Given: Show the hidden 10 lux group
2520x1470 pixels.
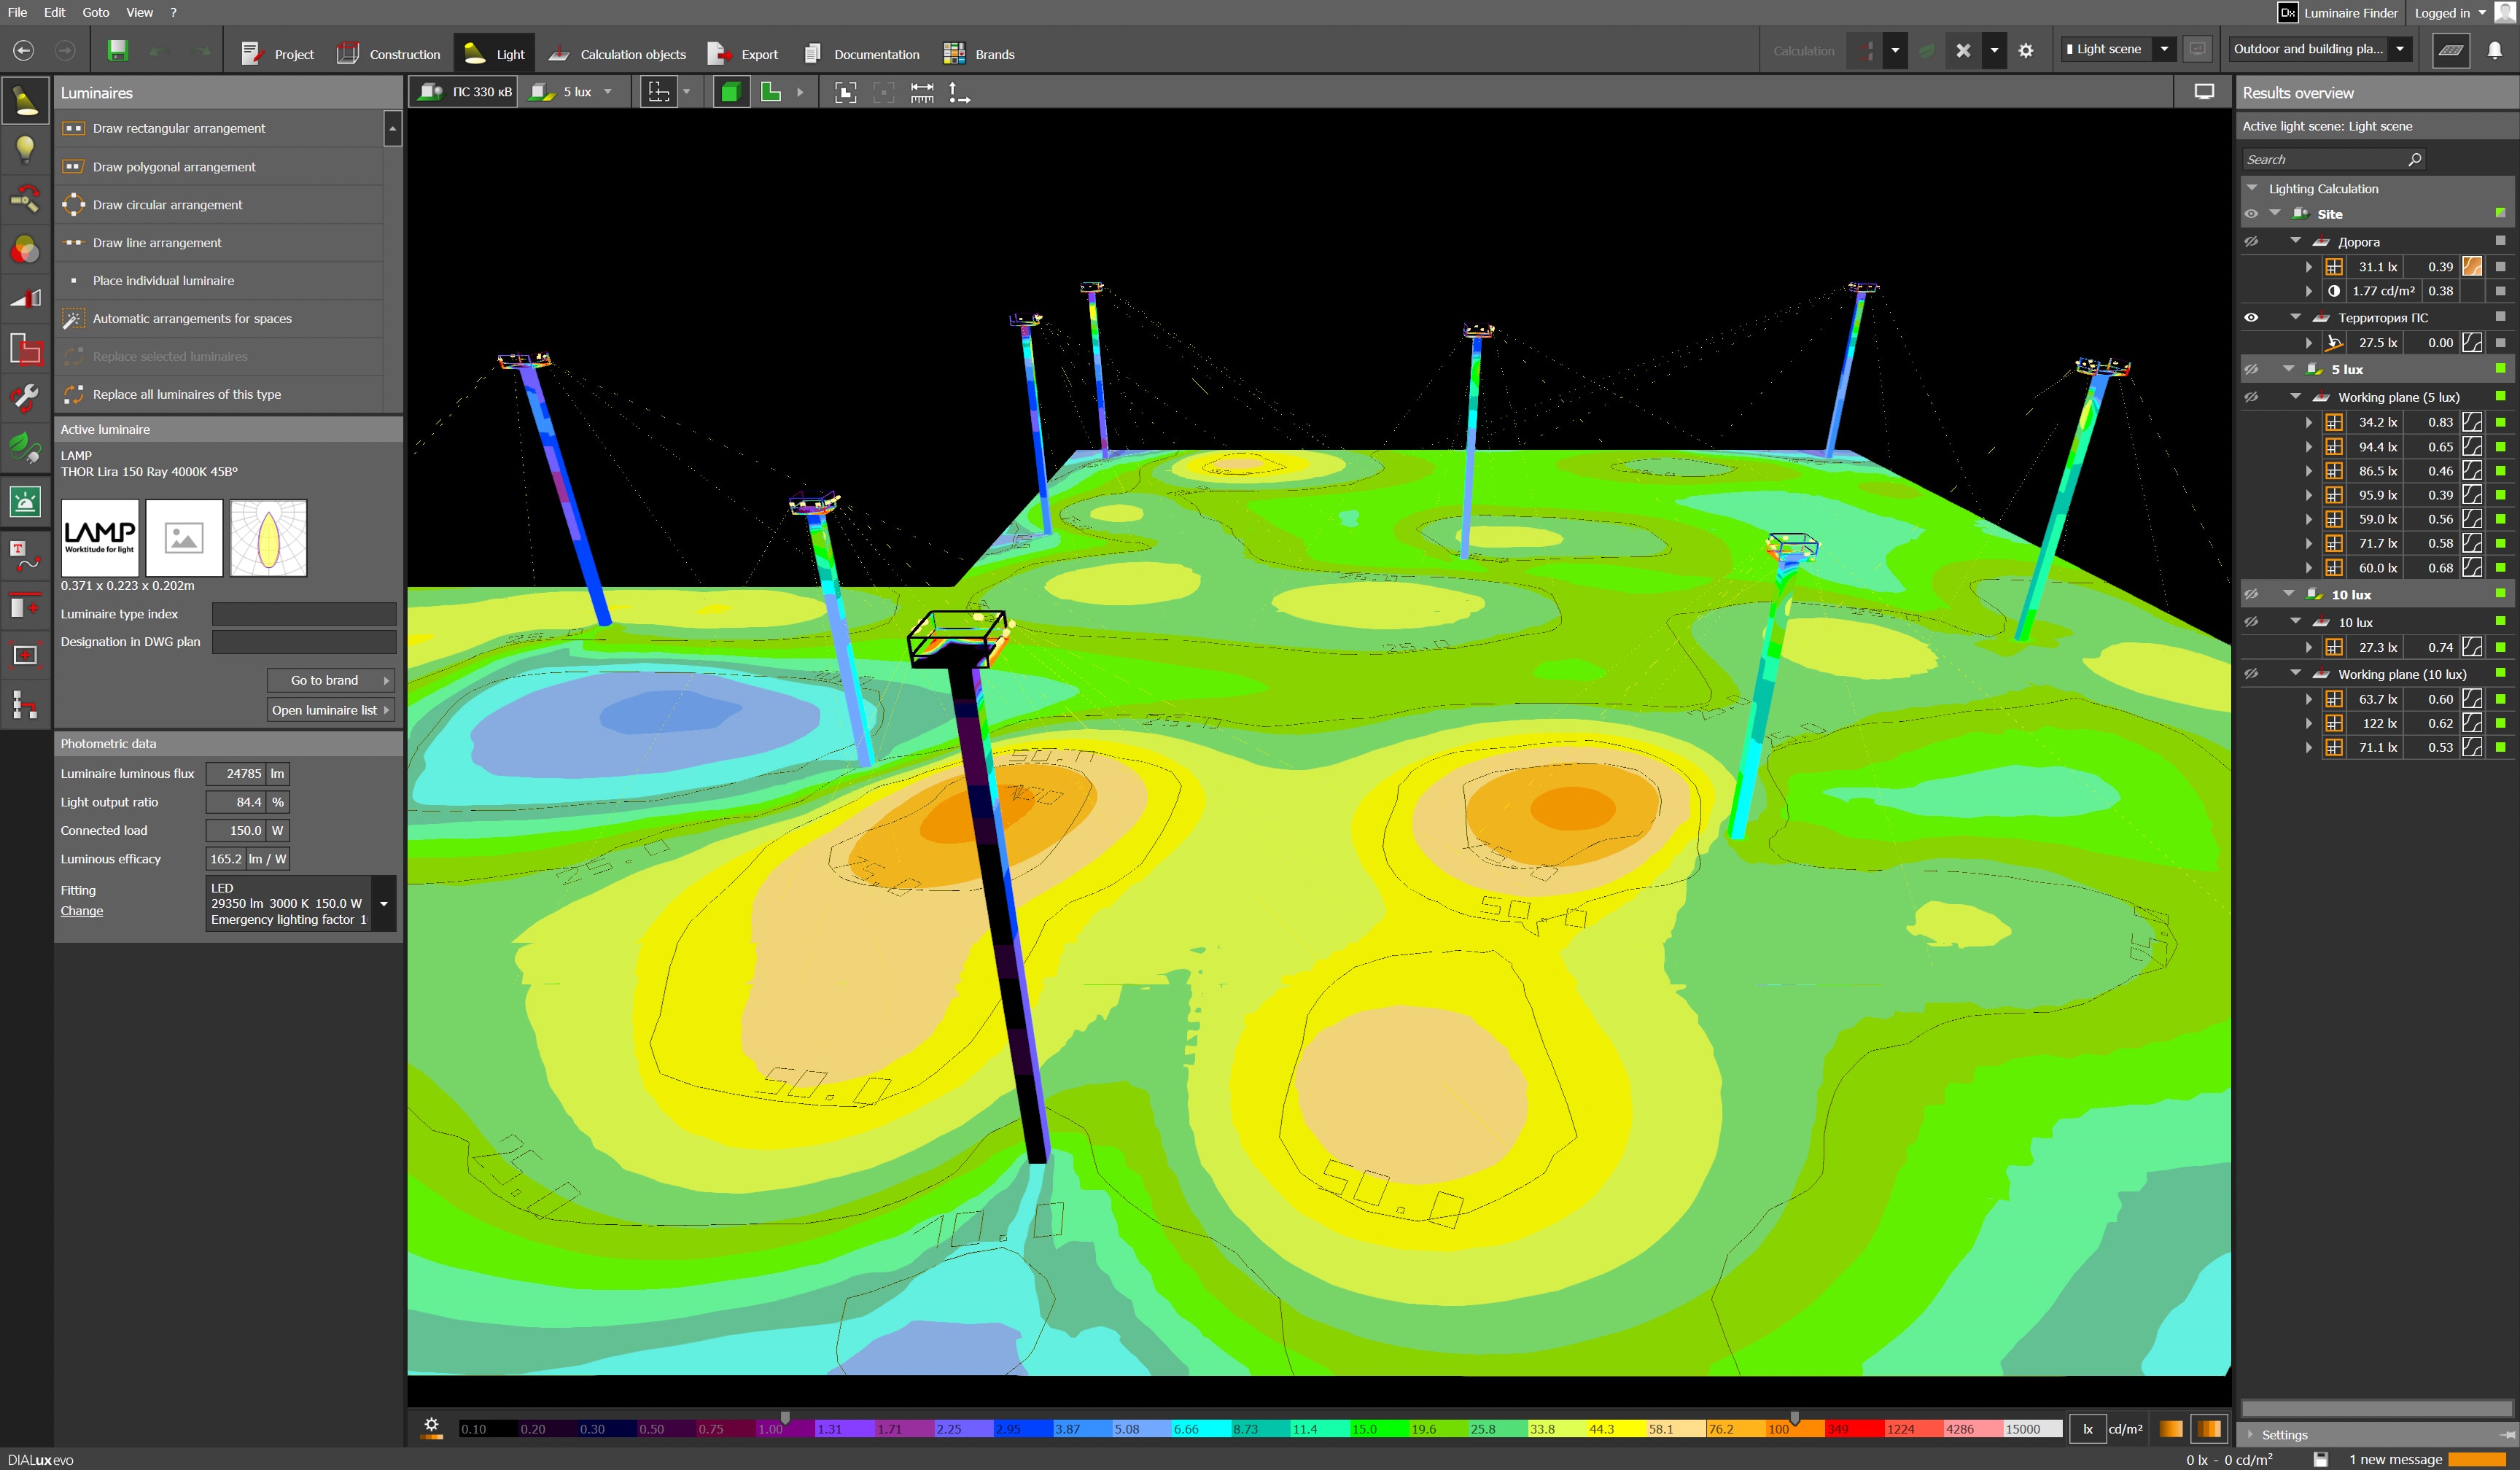Looking at the screenshot, I should 2252,595.
